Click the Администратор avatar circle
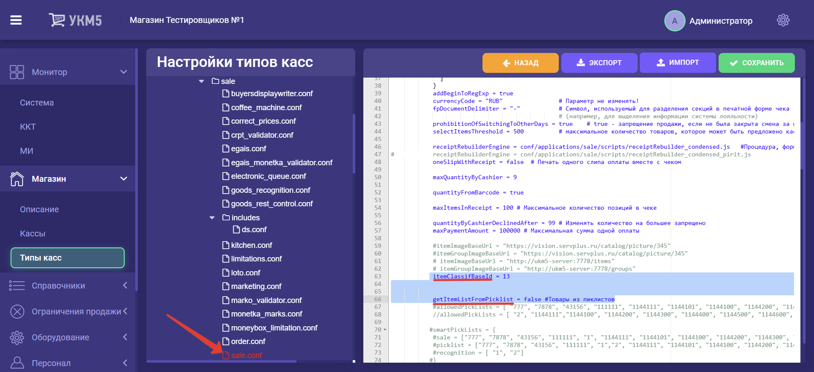The height and width of the screenshot is (372, 814). (675, 21)
